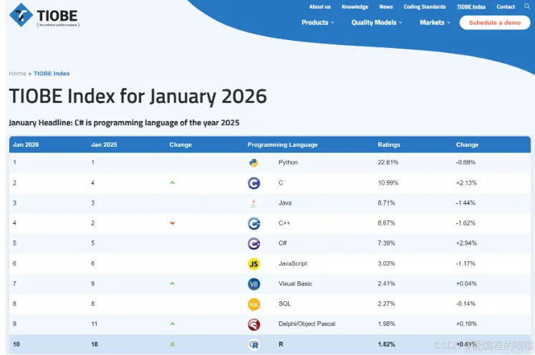
Task: Click the Java language icon
Action: (254, 203)
